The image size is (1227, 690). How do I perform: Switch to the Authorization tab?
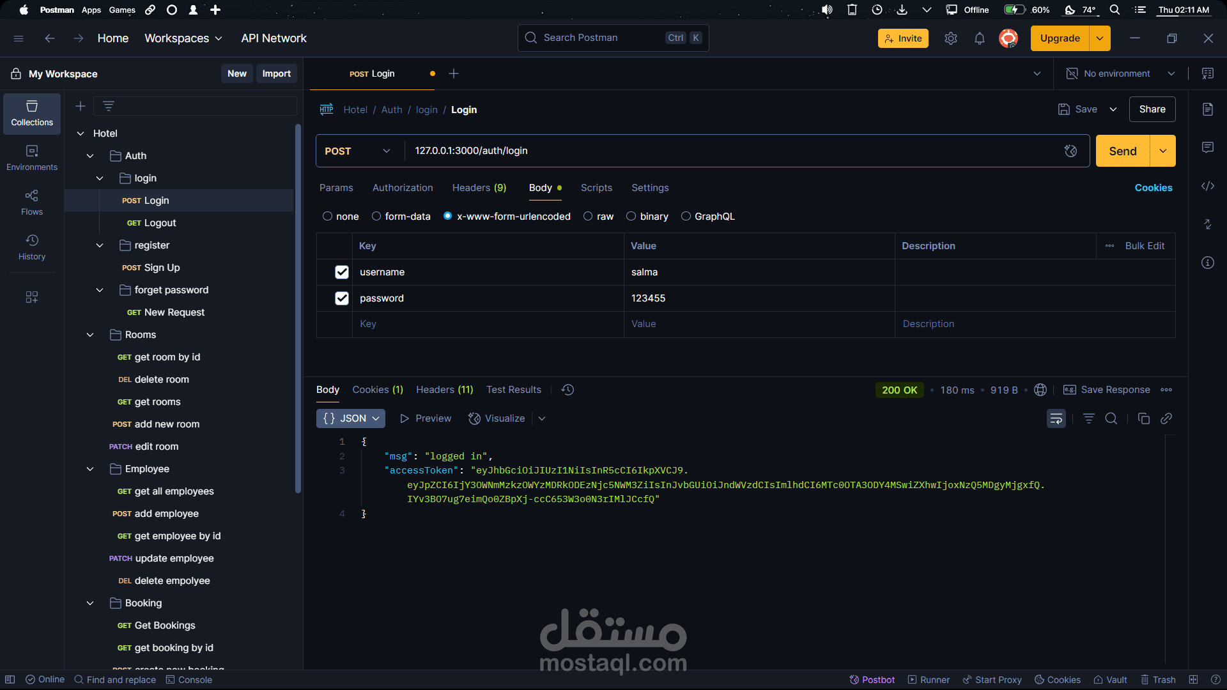(x=403, y=188)
